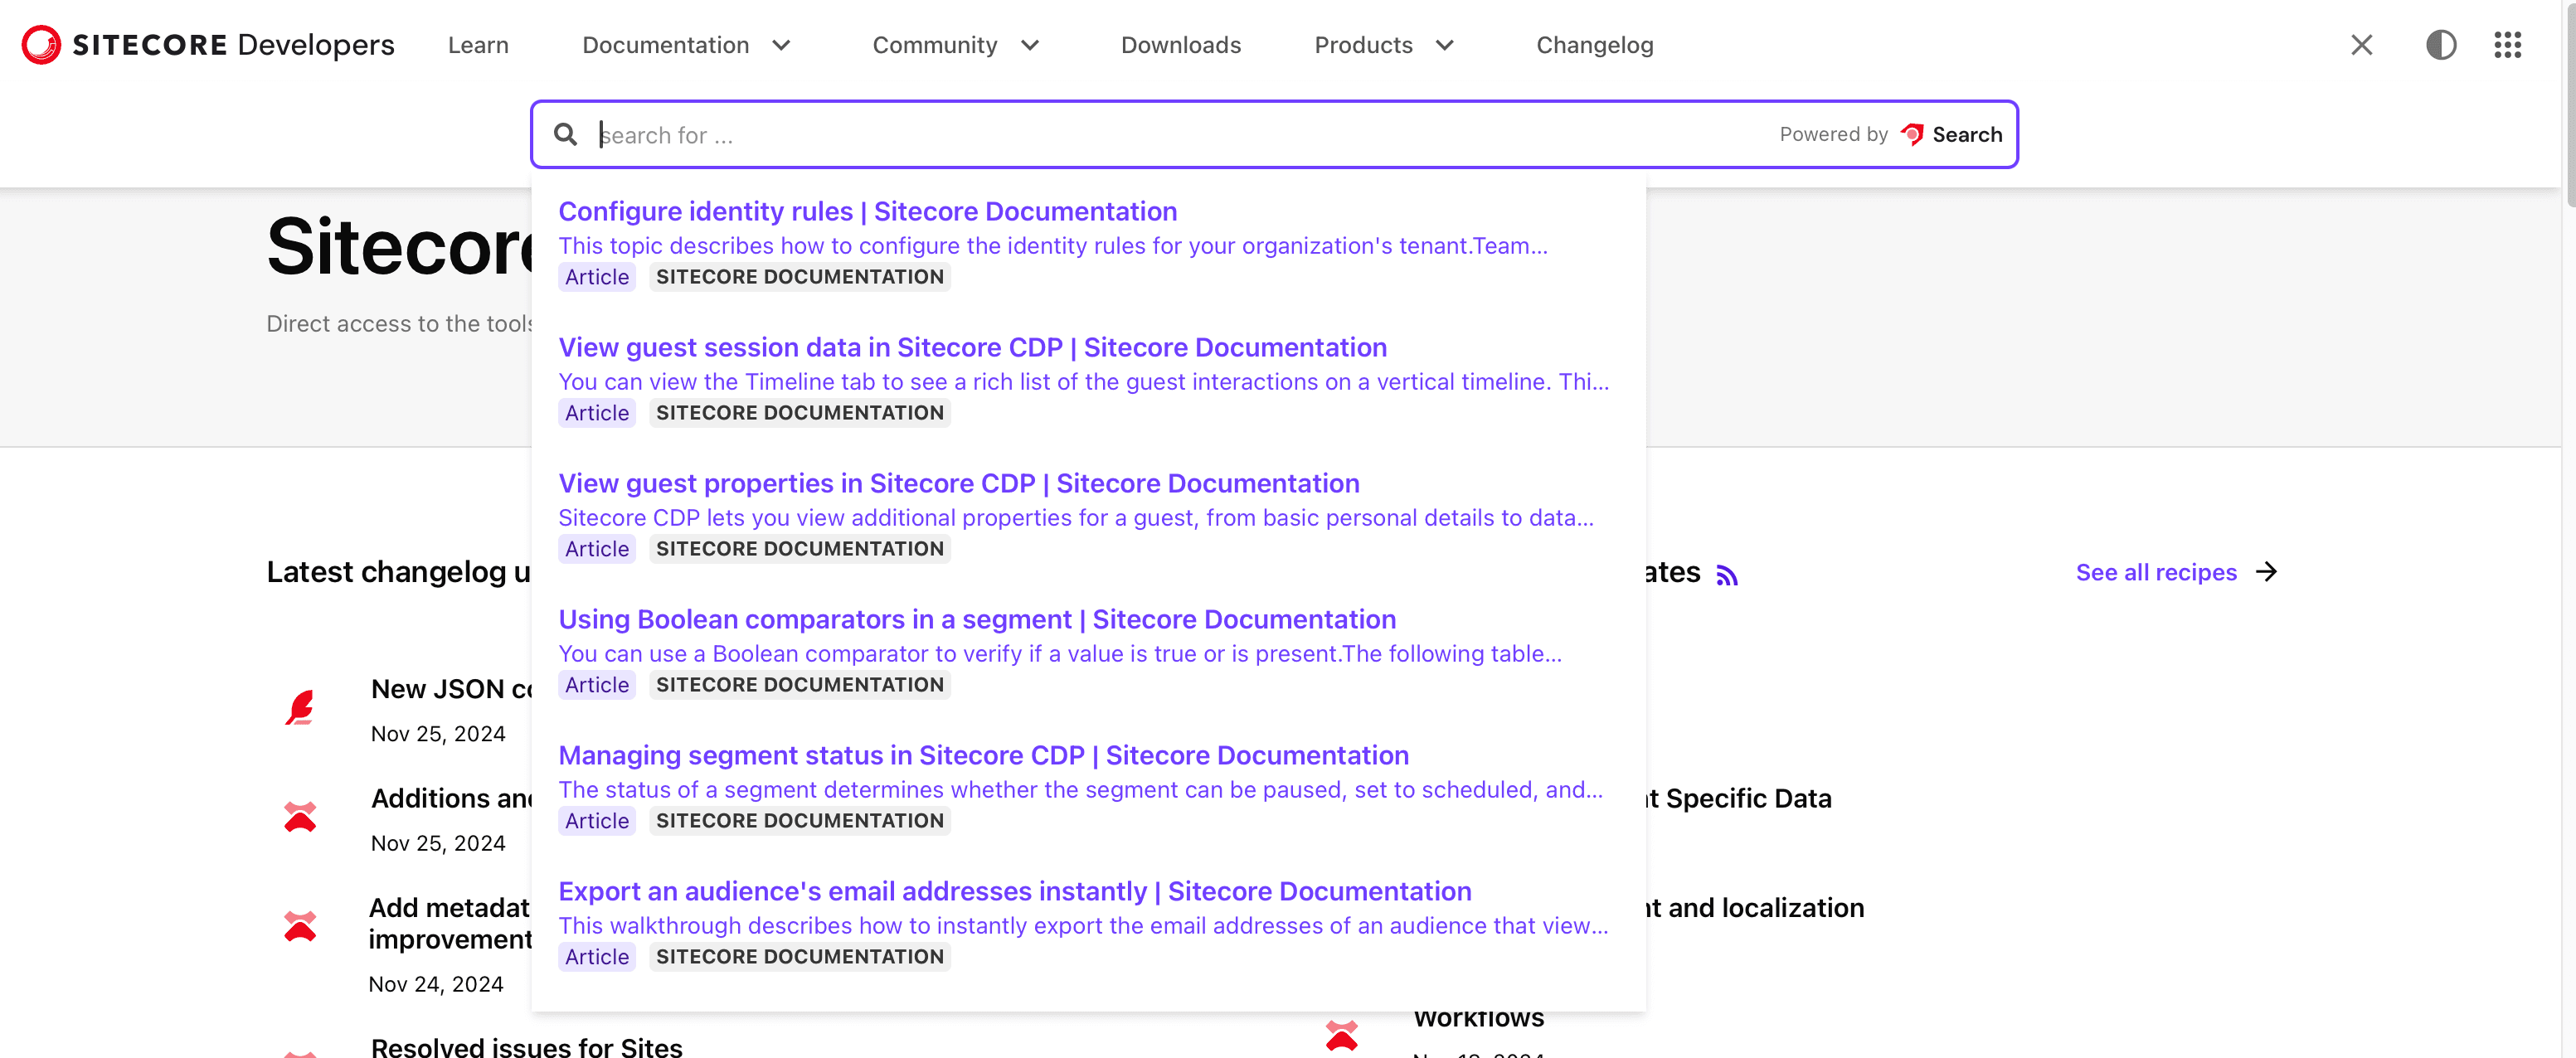This screenshot has width=2576, height=1058.
Task: Click the search magnifier icon
Action: click(565, 134)
